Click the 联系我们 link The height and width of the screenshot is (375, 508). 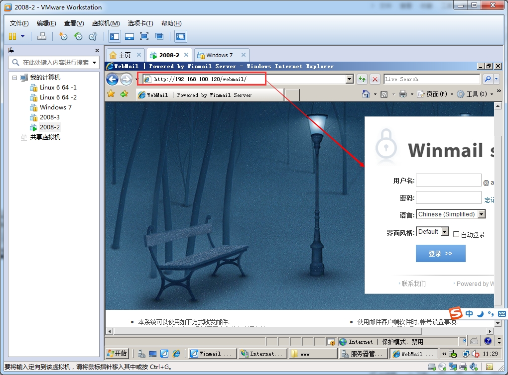coord(414,284)
